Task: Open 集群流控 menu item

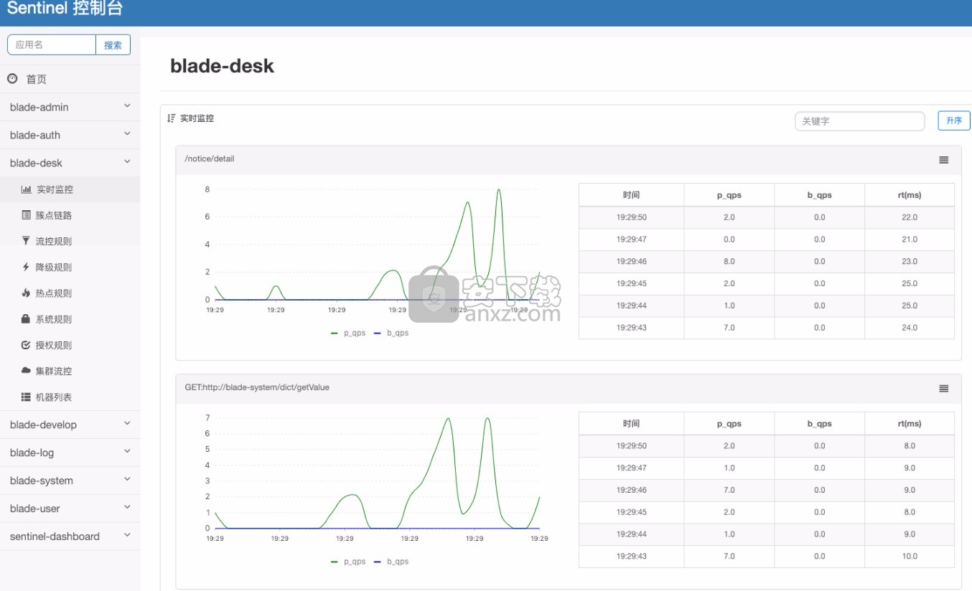Action: [x=70, y=371]
